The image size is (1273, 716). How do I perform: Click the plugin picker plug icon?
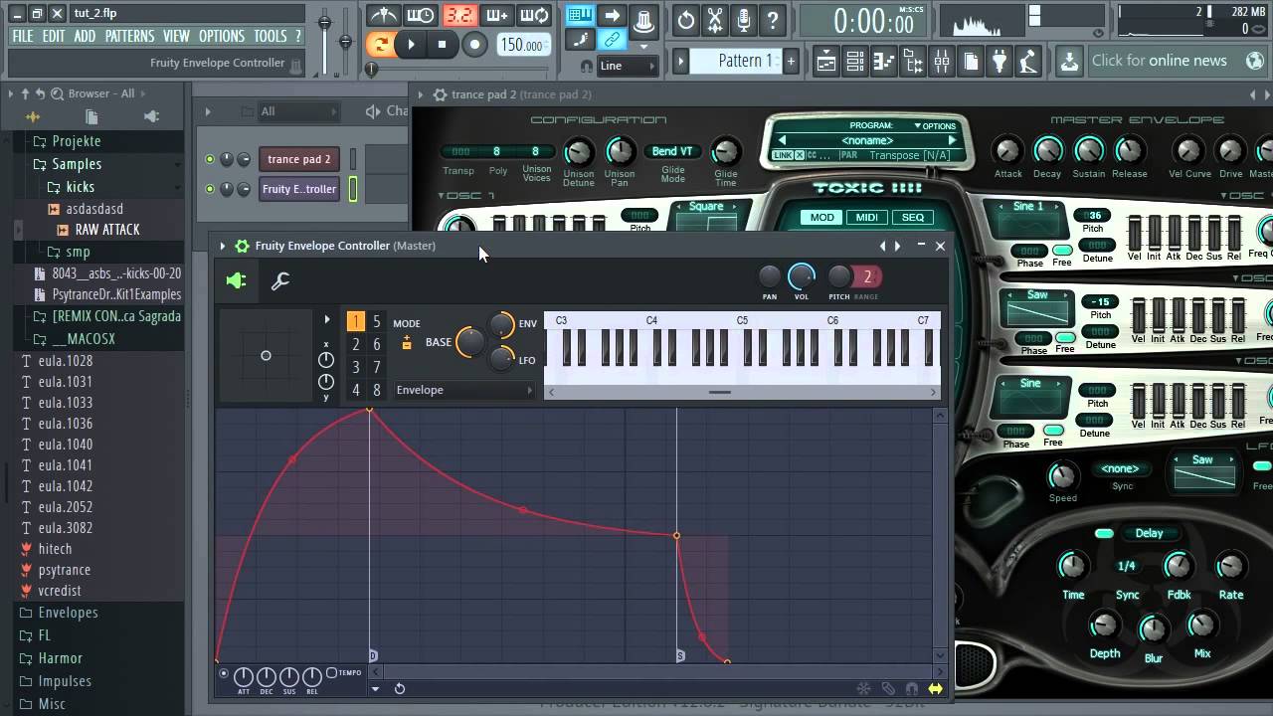point(1000,62)
